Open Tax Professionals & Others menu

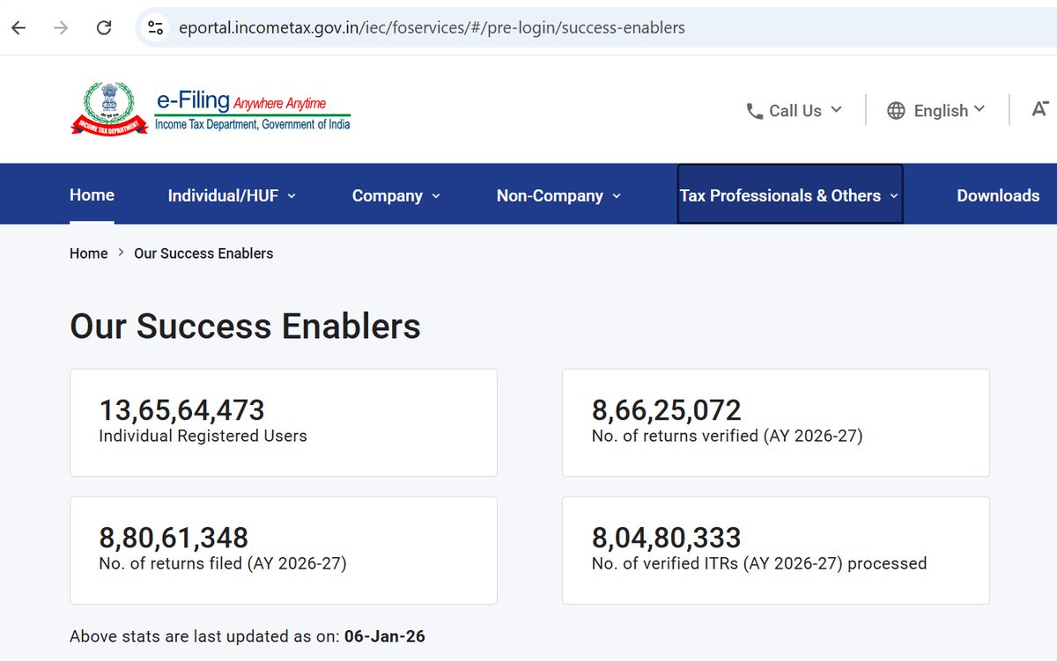789,194
